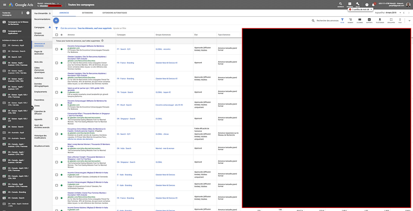Tick checkbox for Gleeden L'infidèle ad
The width and height of the screenshot is (413, 211).
pos(57,199)
